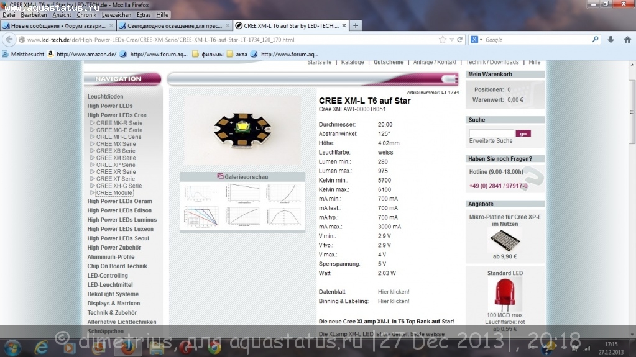Screen dimensions: 636x357
Task: Click the search magnifier in Google box
Action: 595,39
